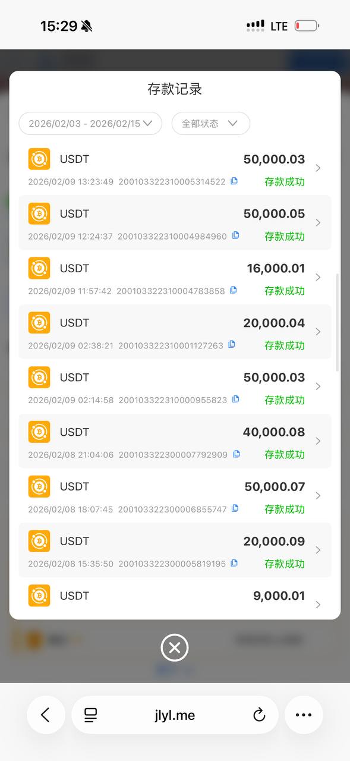Open the 20,000.04 USDT deposit record

coord(175,332)
